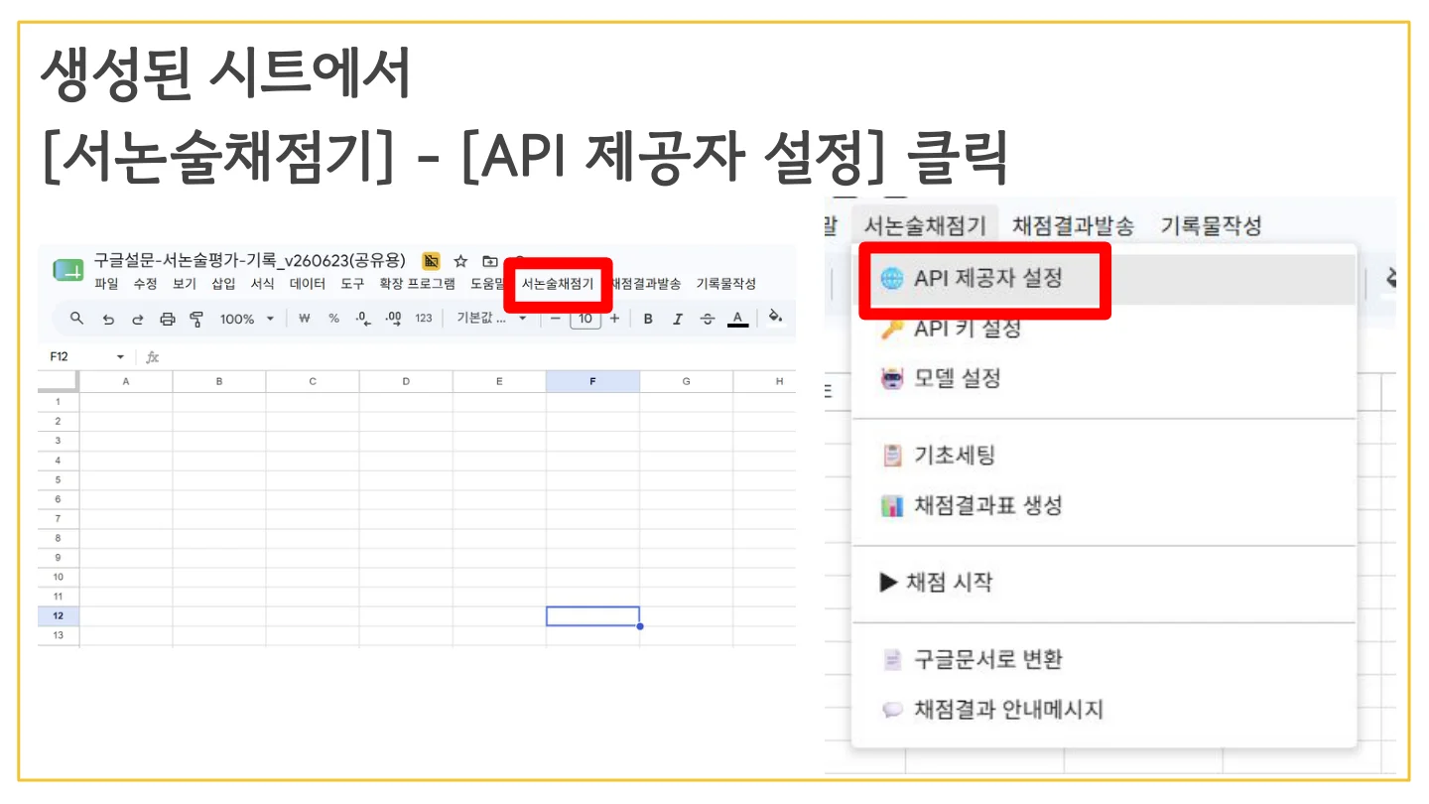Apply percent number format

333,319
